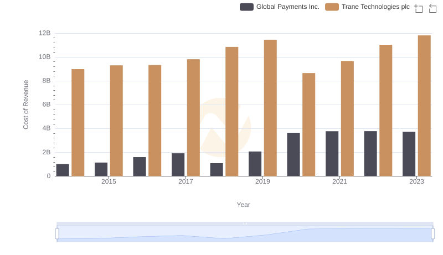
Task: Click Global Payments bar for 2020
Action: pyautogui.click(x=293, y=154)
